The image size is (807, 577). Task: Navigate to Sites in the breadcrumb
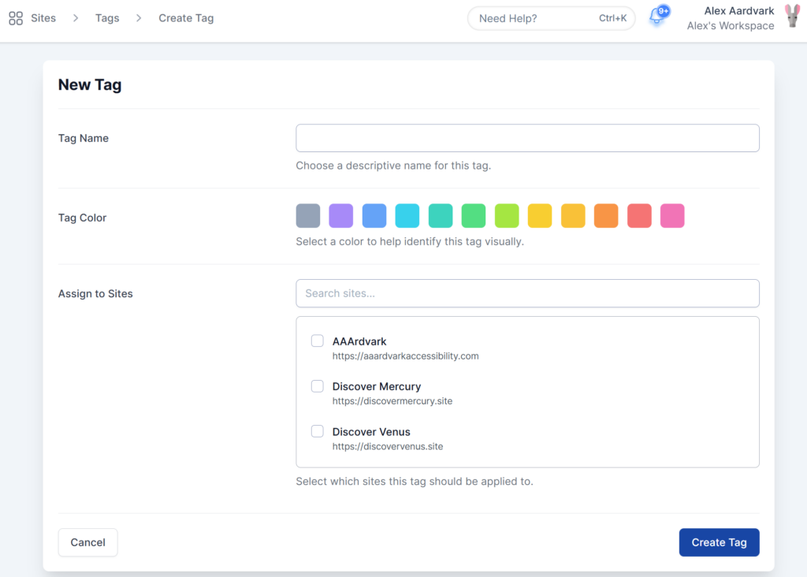(43, 18)
